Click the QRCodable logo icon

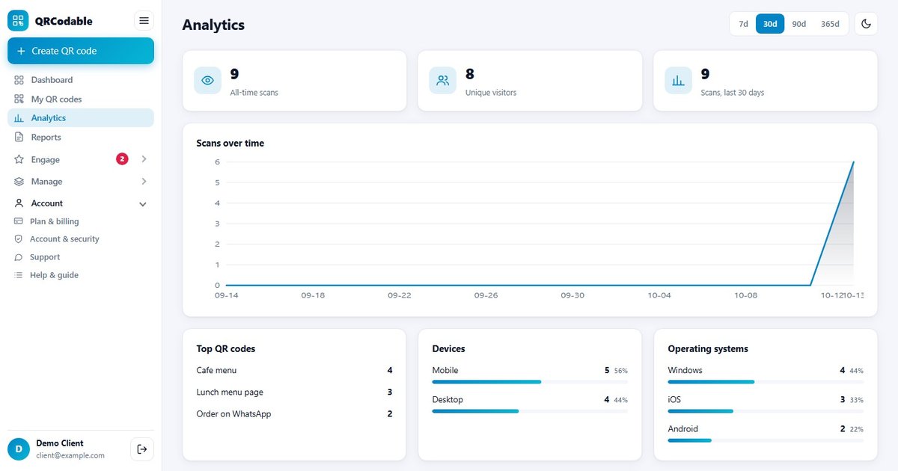point(18,21)
